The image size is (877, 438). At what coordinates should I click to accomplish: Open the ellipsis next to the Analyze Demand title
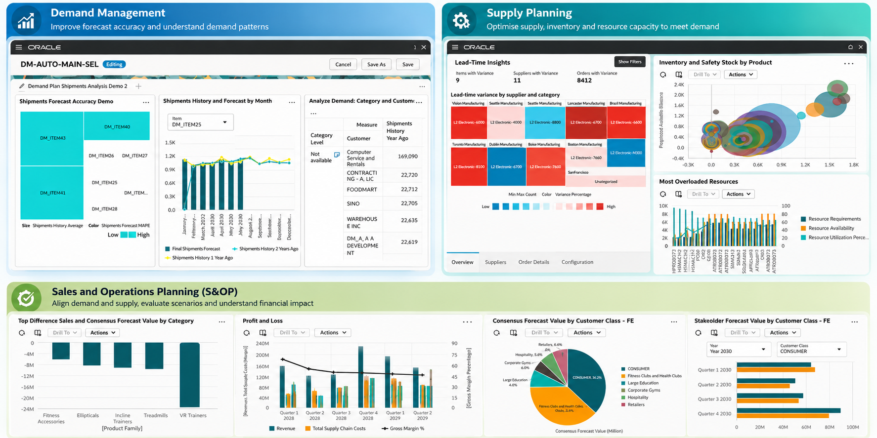(419, 102)
